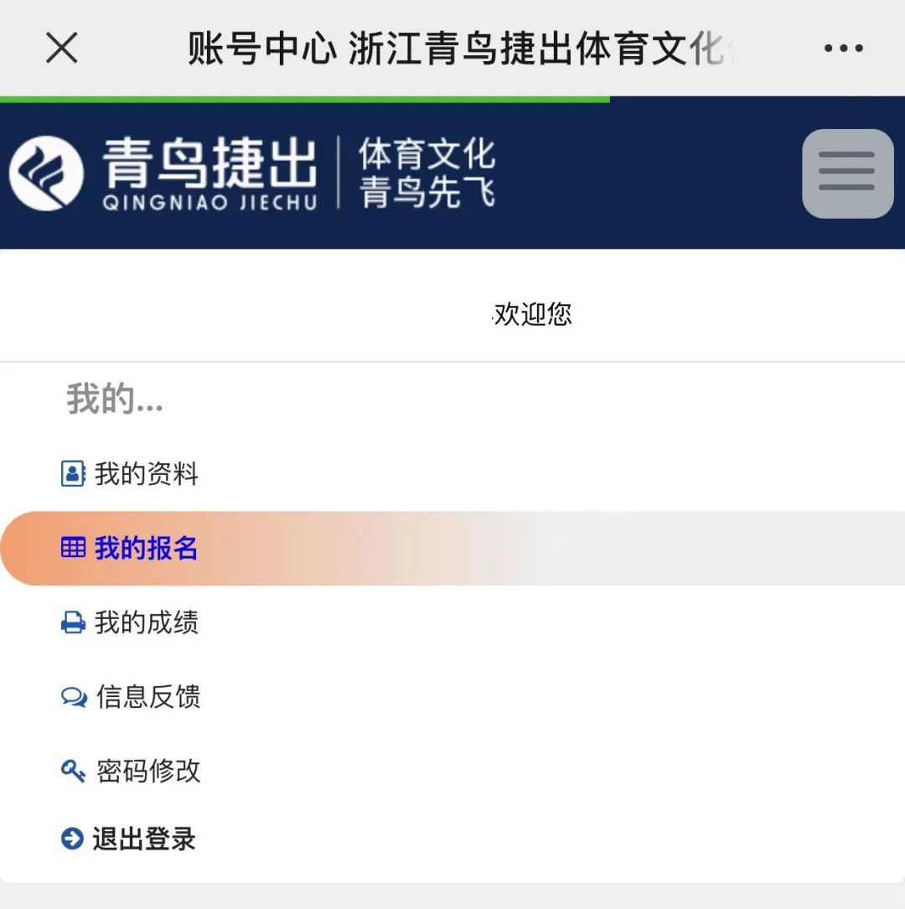Click the Qingniao Jiechu round logo
This screenshot has width=905, height=909.
47,173
